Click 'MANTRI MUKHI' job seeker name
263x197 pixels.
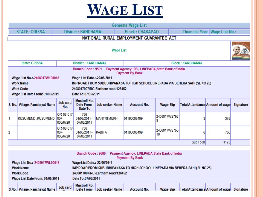(x=107, y=119)
